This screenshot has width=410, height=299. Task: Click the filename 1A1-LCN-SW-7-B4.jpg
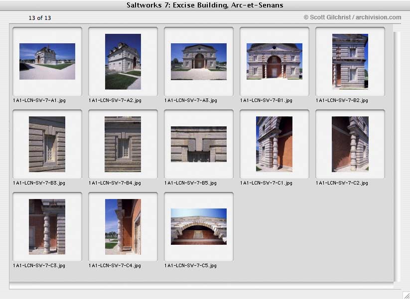(115, 183)
